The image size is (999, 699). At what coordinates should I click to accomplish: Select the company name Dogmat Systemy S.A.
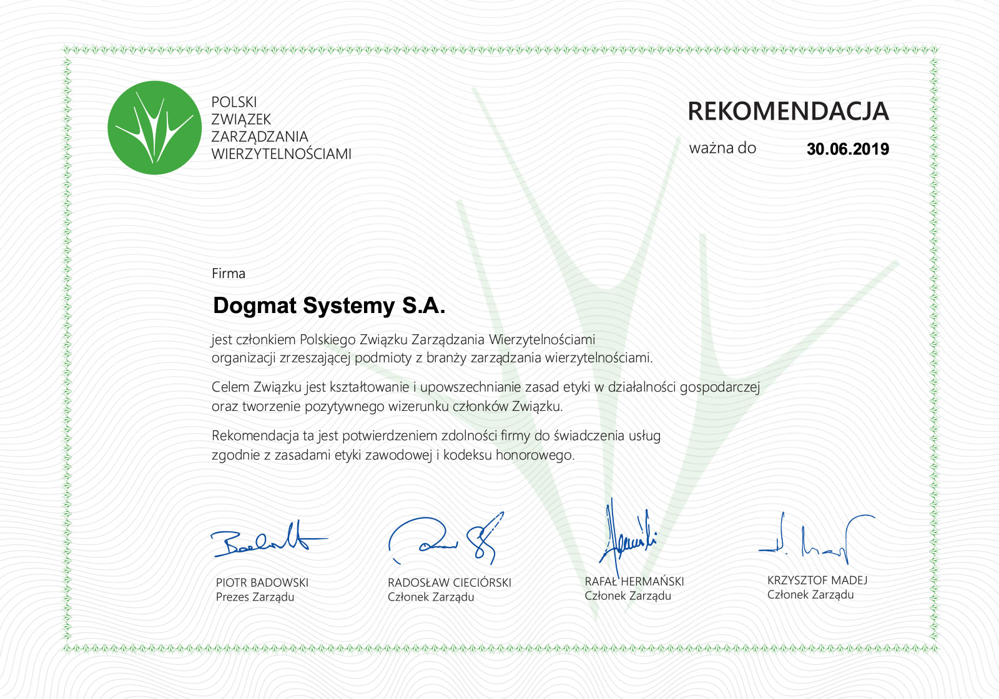pyautogui.click(x=329, y=306)
